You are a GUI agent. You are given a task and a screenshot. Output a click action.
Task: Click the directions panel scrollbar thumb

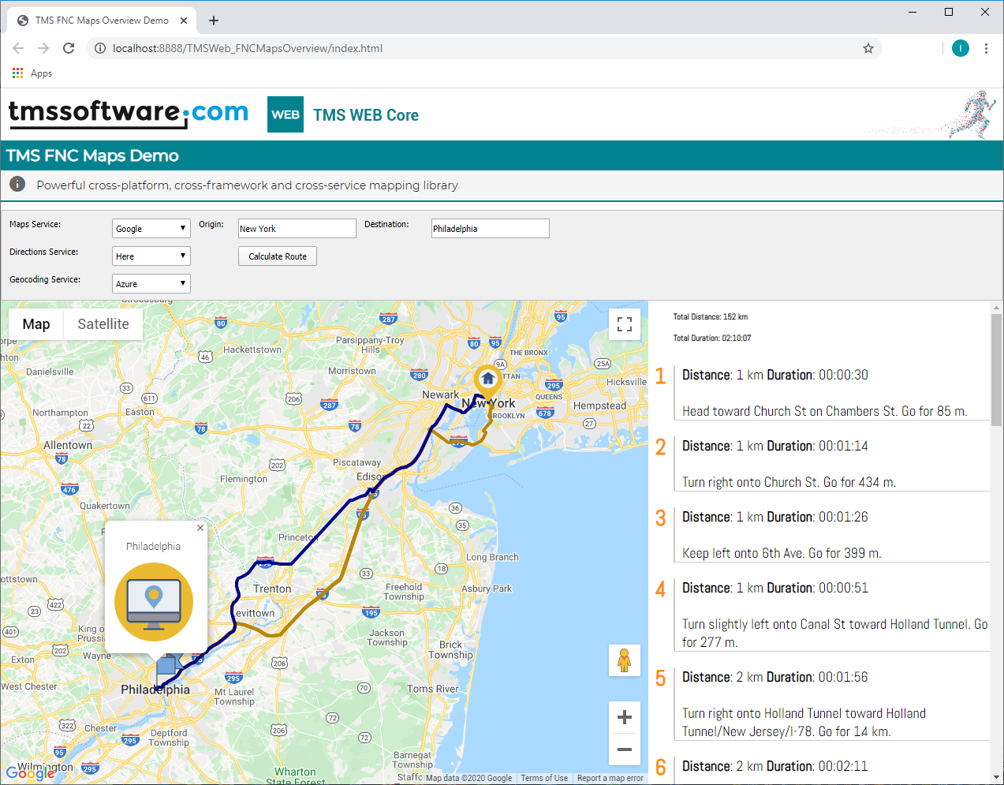[997, 370]
